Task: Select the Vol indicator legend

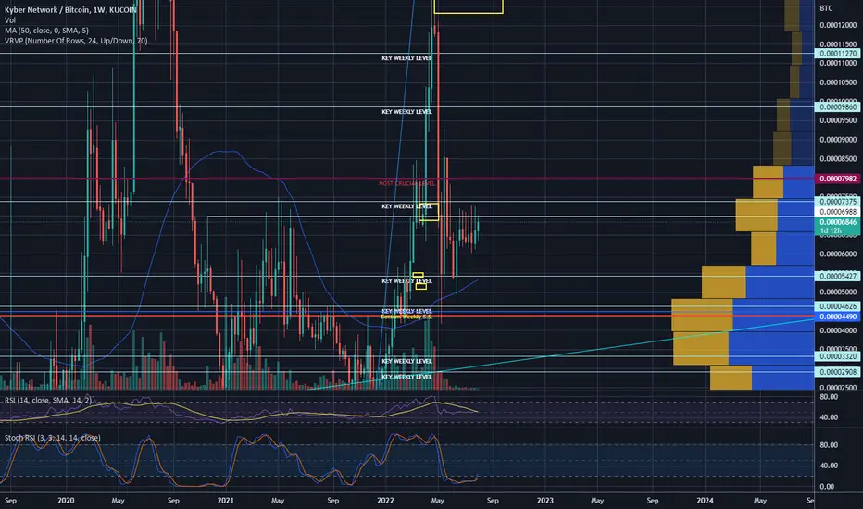Action: tap(10, 20)
